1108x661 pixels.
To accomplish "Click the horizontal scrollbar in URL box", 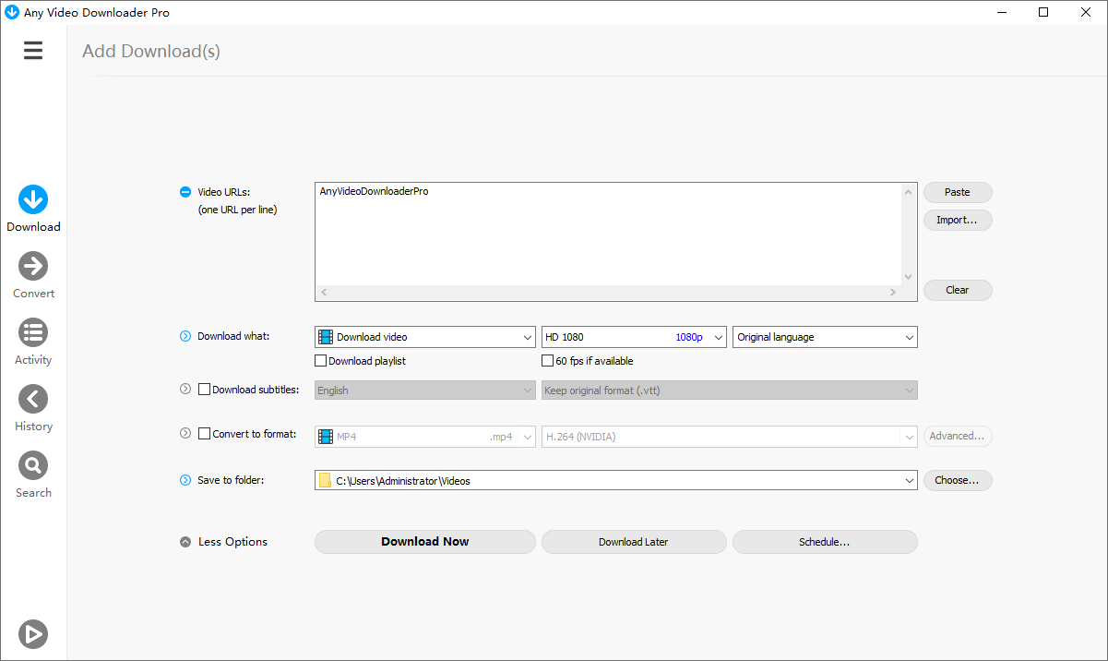I will coord(607,293).
